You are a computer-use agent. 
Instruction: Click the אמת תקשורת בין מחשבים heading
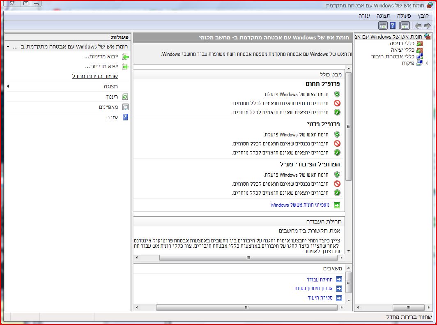tap(309, 231)
